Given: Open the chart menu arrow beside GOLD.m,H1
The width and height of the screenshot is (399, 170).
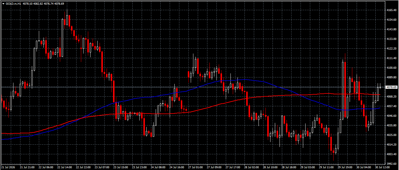Looking at the screenshot, I should pyautogui.click(x=3, y=4).
